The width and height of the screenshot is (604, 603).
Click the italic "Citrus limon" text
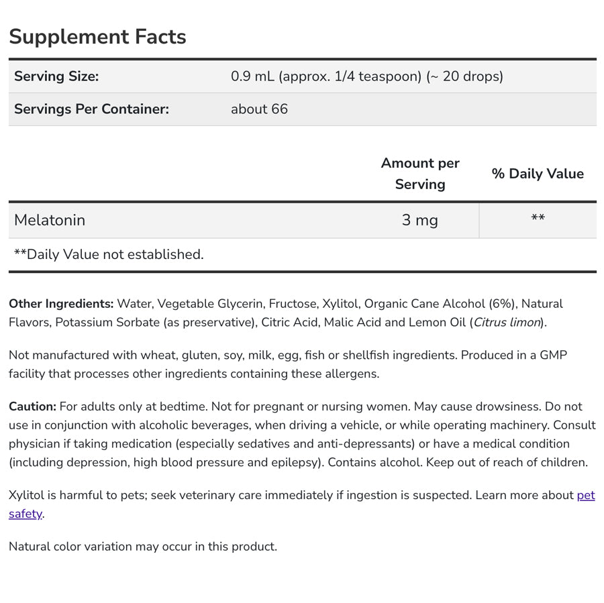pos(507,323)
